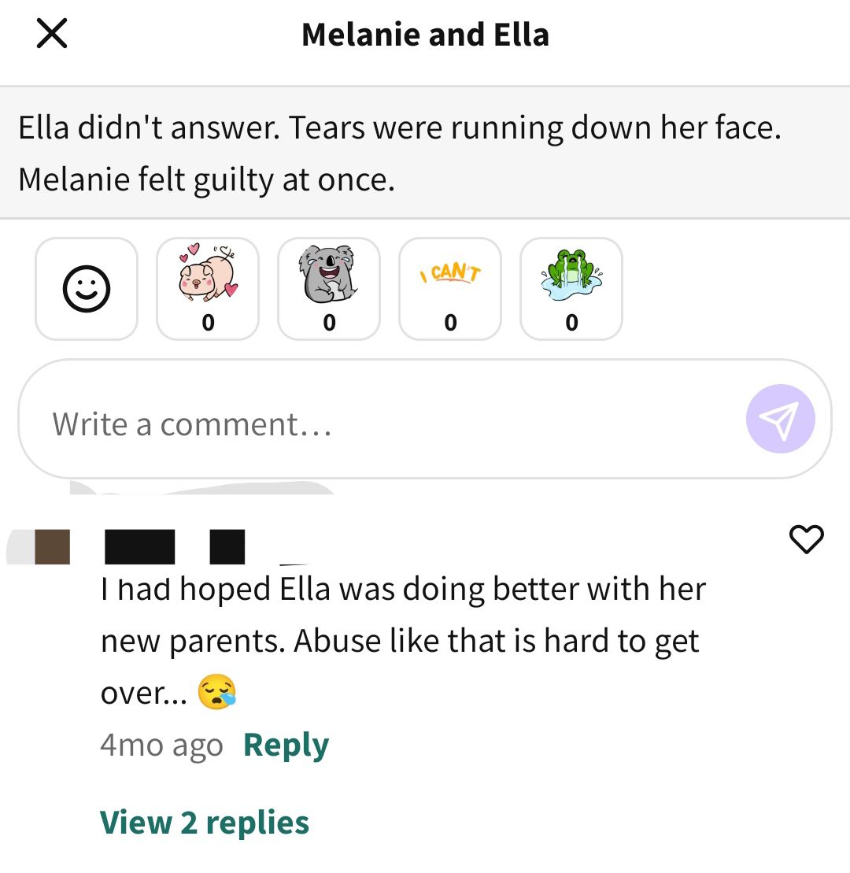Click the commenter's redacted username
The image size is (850, 873).
(x=175, y=547)
